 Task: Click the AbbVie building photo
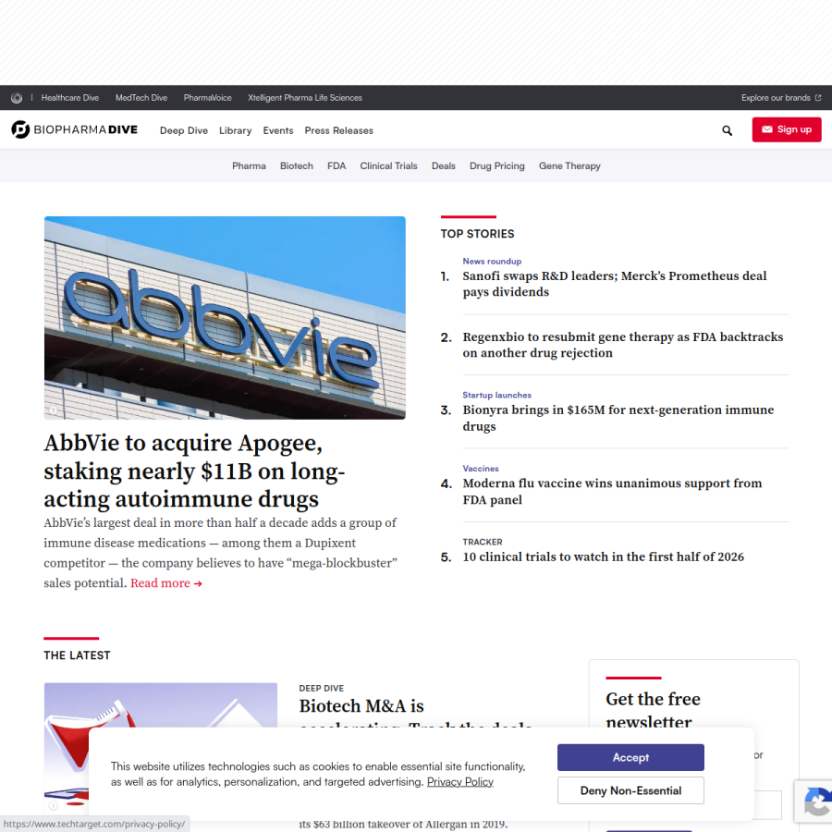point(225,317)
